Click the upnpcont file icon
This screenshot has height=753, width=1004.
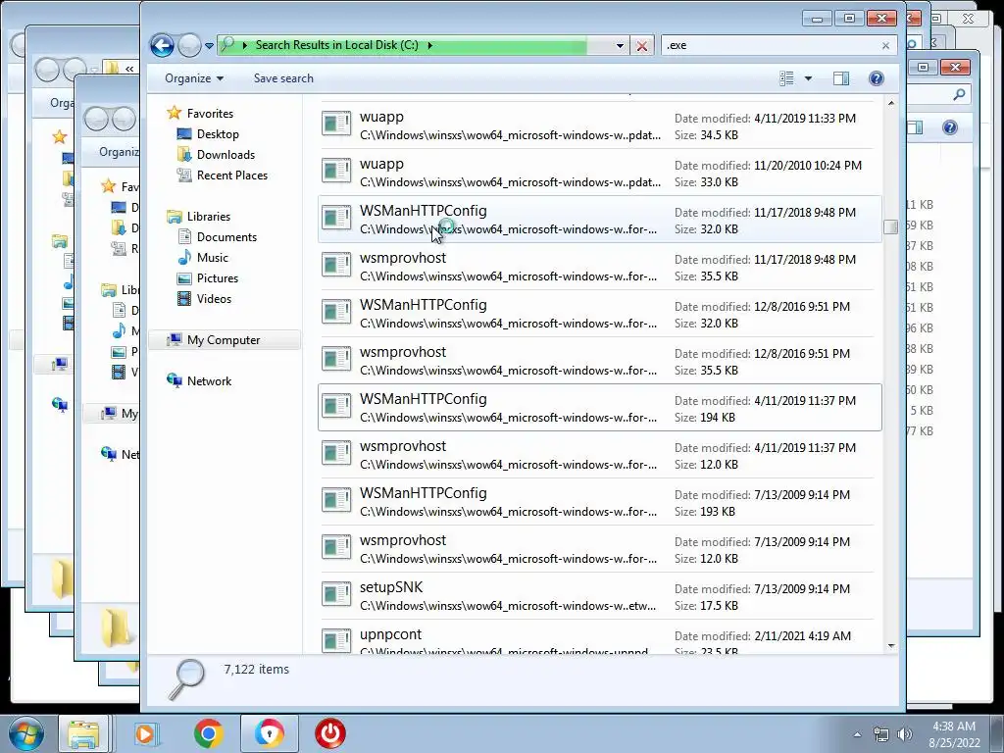pos(336,640)
